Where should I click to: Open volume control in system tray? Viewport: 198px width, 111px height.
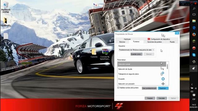[x=192, y=91]
